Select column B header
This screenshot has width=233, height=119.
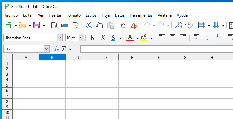52,58
